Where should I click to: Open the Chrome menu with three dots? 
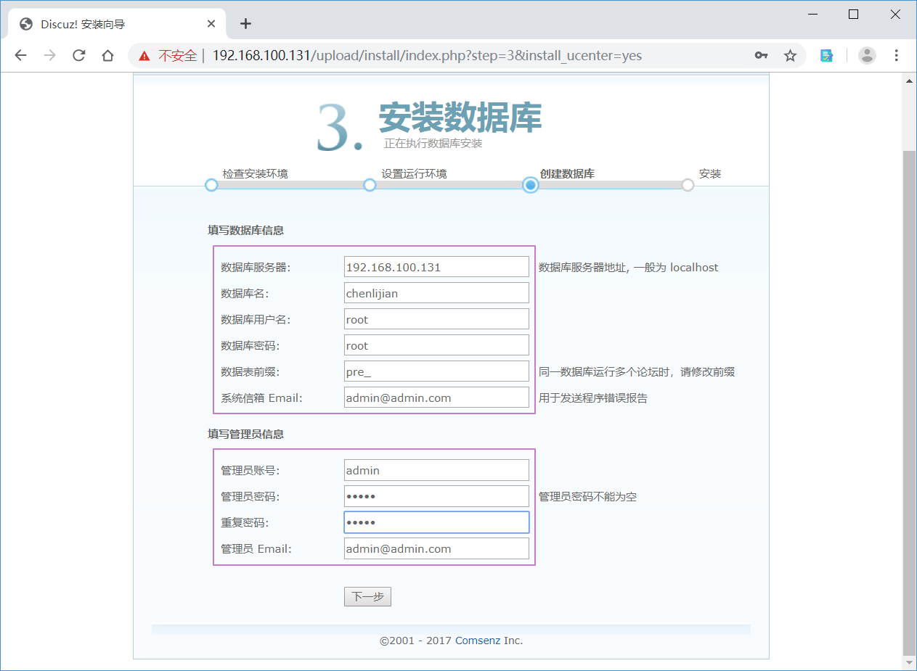pos(897,55)
